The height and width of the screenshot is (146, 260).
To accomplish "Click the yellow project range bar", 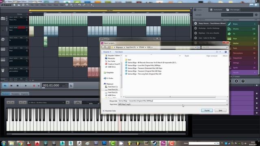I will (x=110, y=11).
